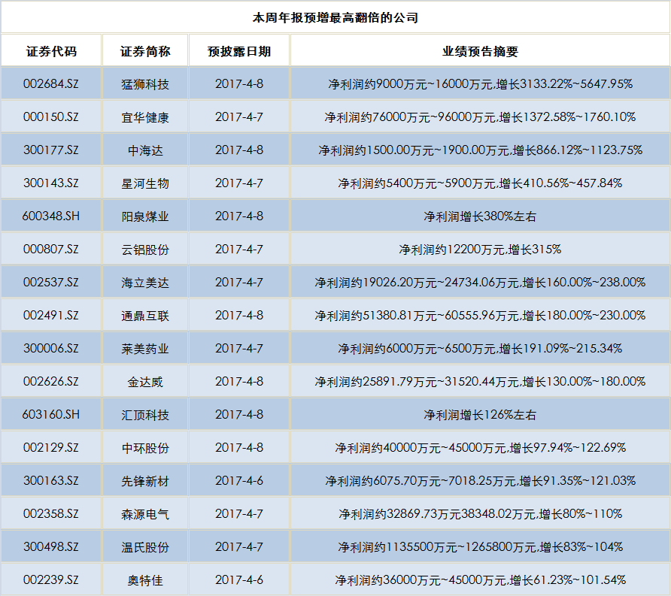671x596 pixels.
Task: Click company name 汇顶科技
Action: [145, 415]
